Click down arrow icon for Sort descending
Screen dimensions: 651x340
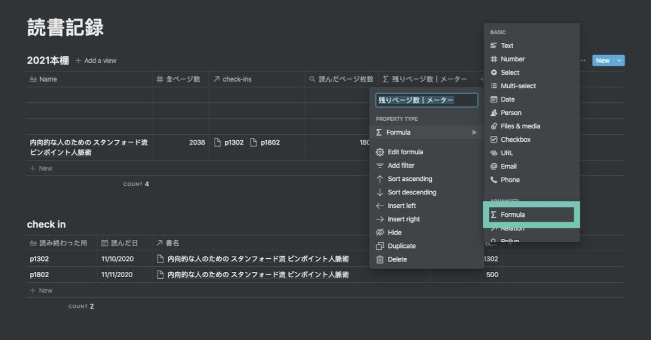coord(380,192)
